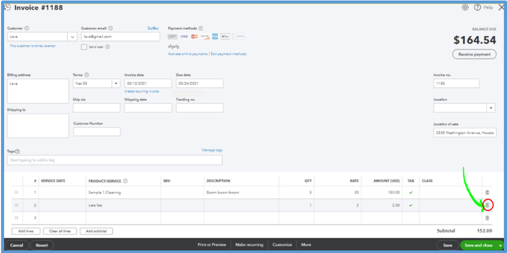Grab the drag handle of line 3
This screenshot has height=253, width=507.
tap(16, 218)
